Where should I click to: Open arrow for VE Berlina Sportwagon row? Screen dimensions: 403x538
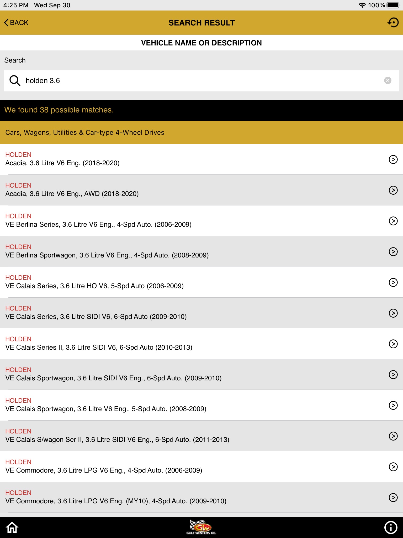click(x=393, y=251)
